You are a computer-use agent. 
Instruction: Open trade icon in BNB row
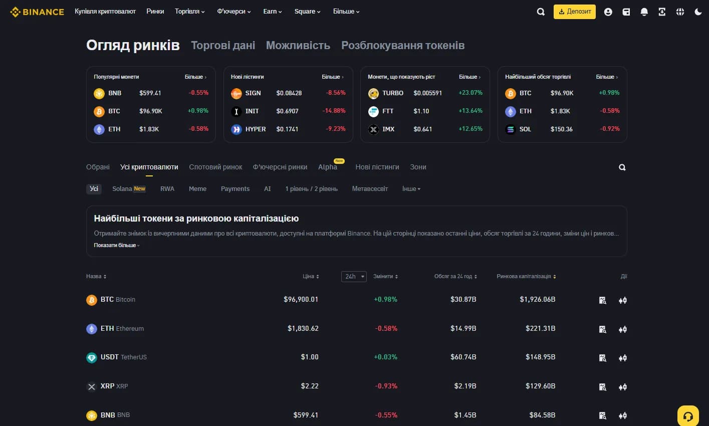[623, 415]
